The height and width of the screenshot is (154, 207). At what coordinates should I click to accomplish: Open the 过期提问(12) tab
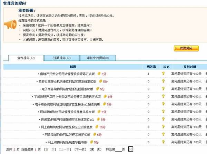pyautogui.click(x=62, y=58)
